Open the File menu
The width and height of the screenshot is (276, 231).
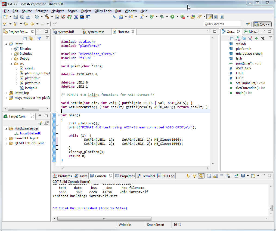(x=6, y=11)
